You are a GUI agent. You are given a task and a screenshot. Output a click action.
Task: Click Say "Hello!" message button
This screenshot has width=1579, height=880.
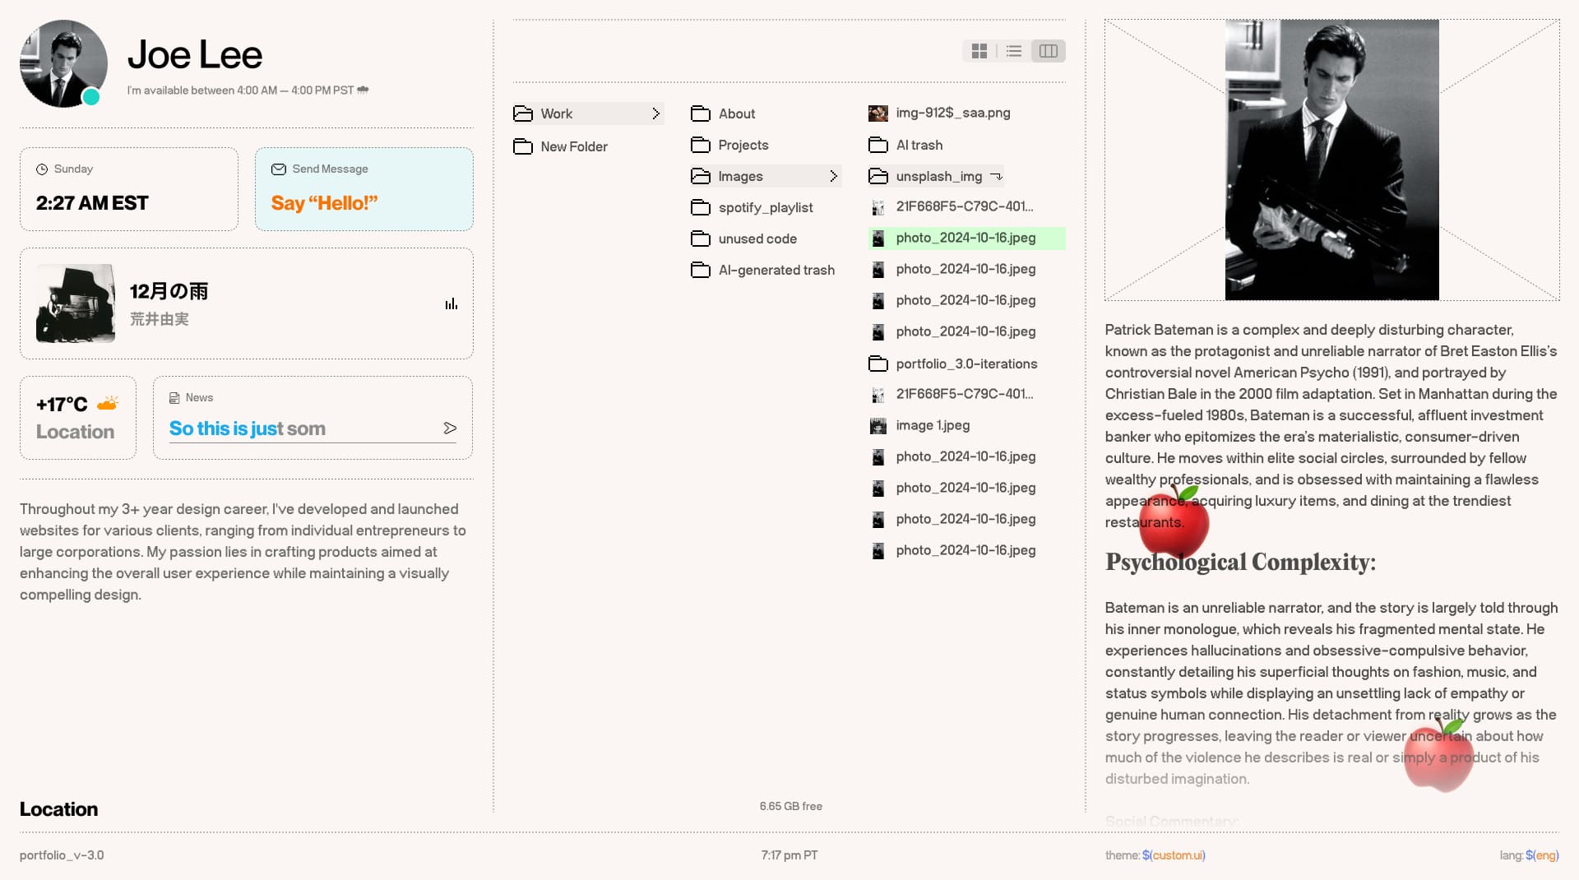pyautogui.click(x=324, y=203)
